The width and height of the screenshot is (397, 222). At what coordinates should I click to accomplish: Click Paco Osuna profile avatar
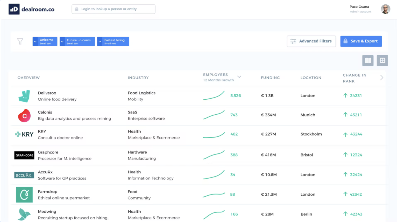pos(385,9)
